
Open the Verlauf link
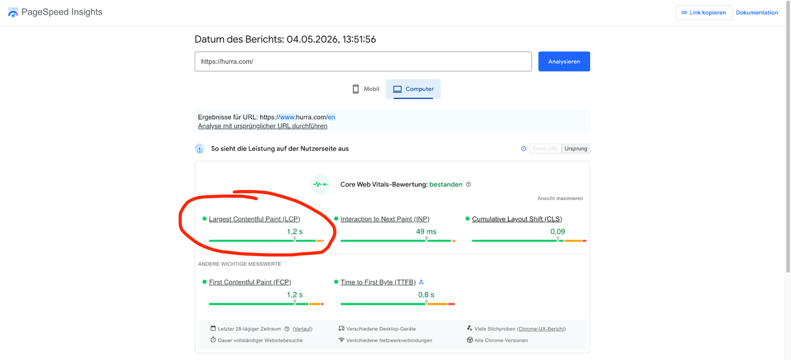pos(302,329)
